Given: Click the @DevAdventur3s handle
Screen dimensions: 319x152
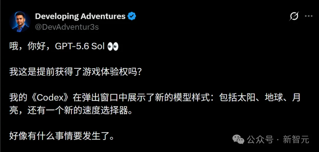Looking at the screenshot, I should pyautogui.click(x=67, y=27).
